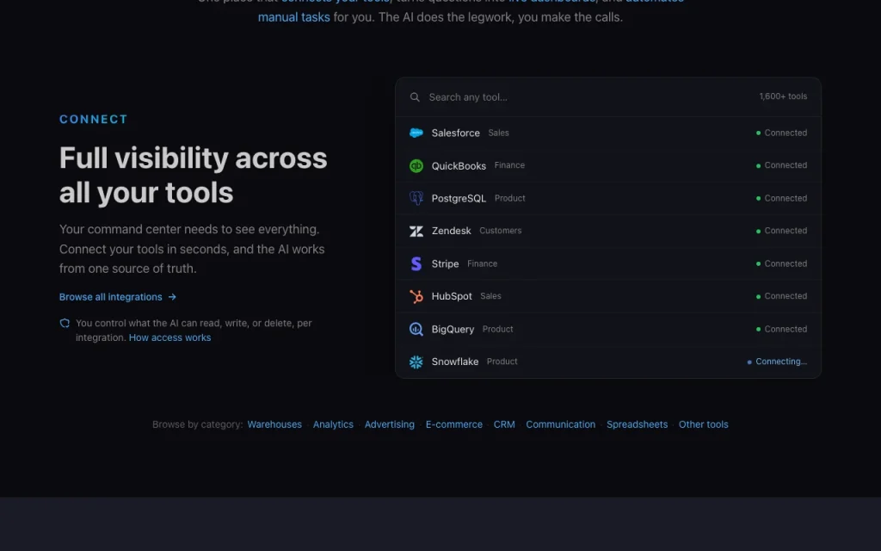Click the Customers tag beside Zendesk
Viewport: 881px width, 551px height.
[501, 231]
